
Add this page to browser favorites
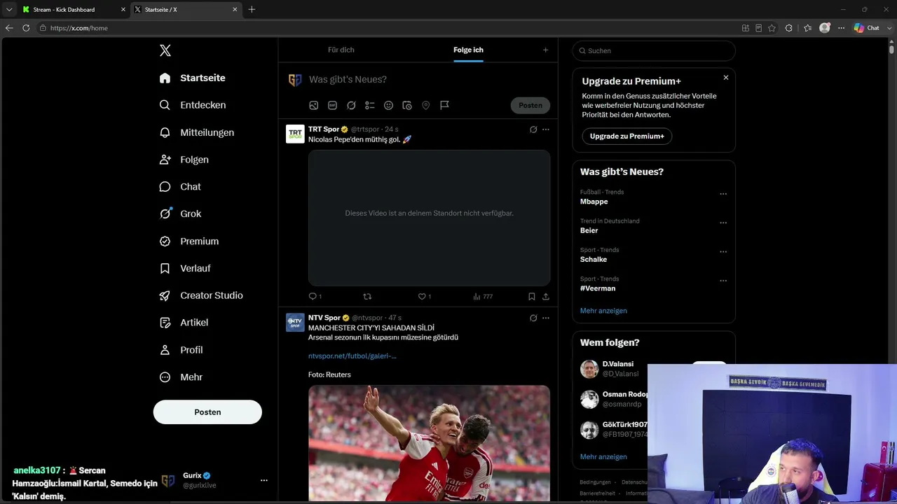point(772,28)
